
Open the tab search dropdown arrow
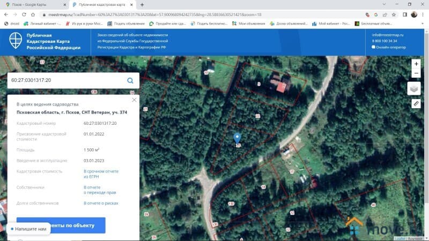(x=384, y=4)
